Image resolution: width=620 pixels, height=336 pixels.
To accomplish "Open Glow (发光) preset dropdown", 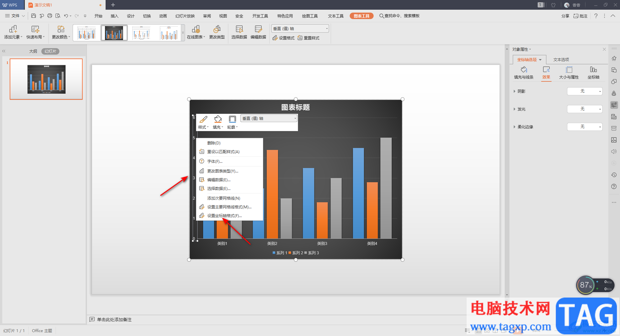I will point(585,109).
